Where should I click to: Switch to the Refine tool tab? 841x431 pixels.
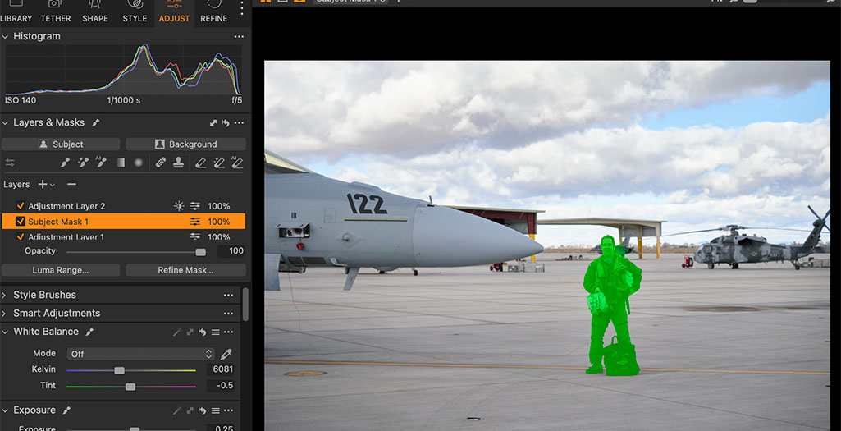(214, 11)
